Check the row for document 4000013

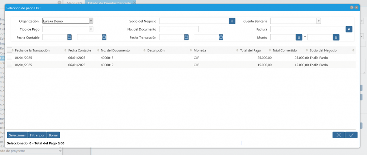tap(10, 57)
